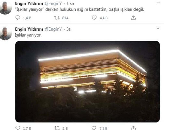Retweet the tweet with 2 B retweets
Screen dimensions: 179x130
tap(57, 128)
